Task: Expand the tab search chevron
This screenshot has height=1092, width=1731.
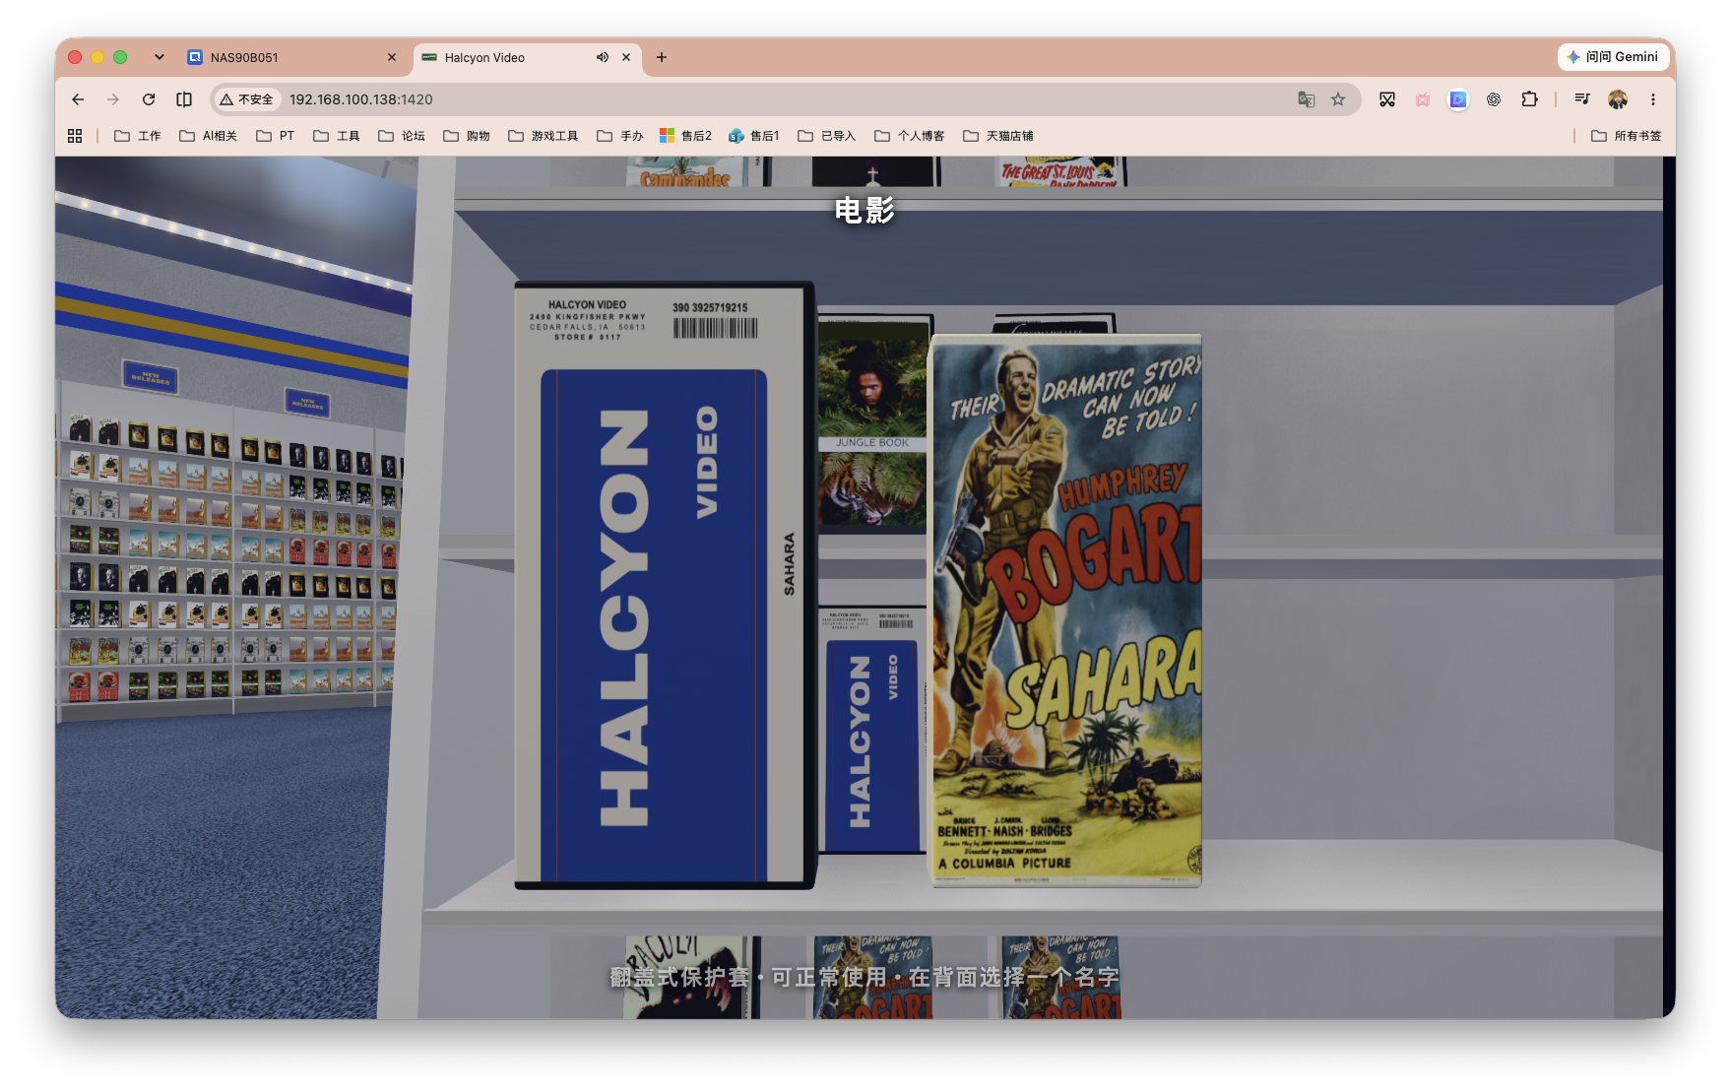Action: pos(160,57)
